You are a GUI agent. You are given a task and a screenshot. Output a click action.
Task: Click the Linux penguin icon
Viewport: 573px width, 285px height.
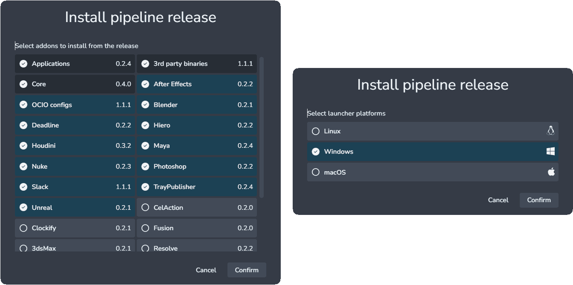[x=550, y=131]
